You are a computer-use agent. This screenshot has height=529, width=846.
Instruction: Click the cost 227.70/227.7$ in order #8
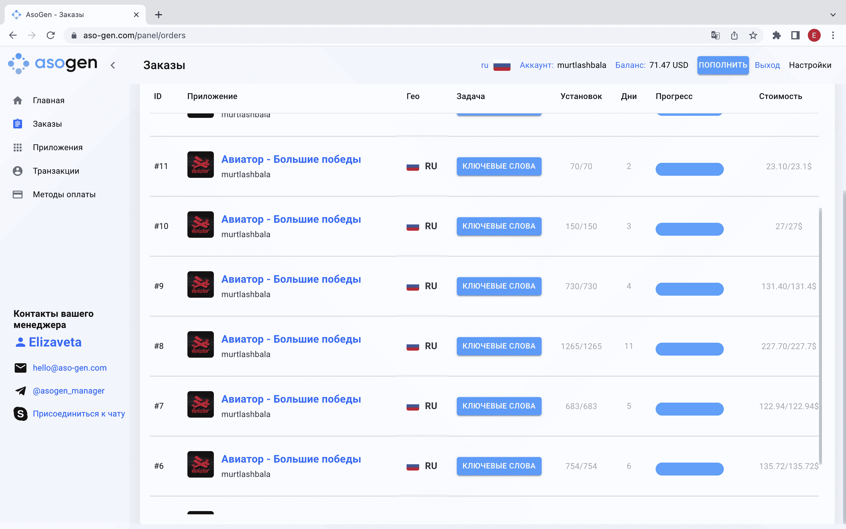789,346
